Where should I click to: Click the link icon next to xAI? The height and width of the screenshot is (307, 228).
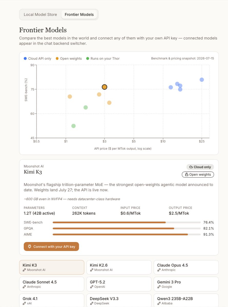24,303
